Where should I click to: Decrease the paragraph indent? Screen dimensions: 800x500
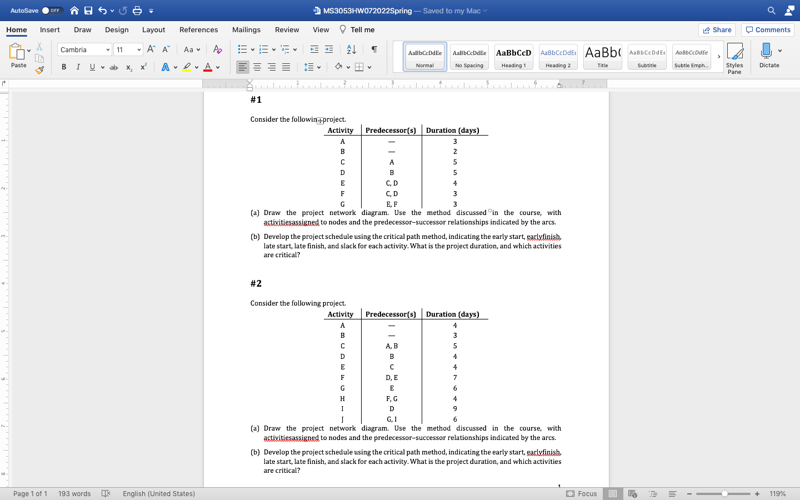(x=314, y=49)
